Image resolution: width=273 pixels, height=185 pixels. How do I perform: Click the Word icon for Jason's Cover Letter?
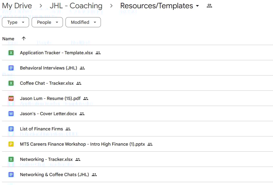11,114
